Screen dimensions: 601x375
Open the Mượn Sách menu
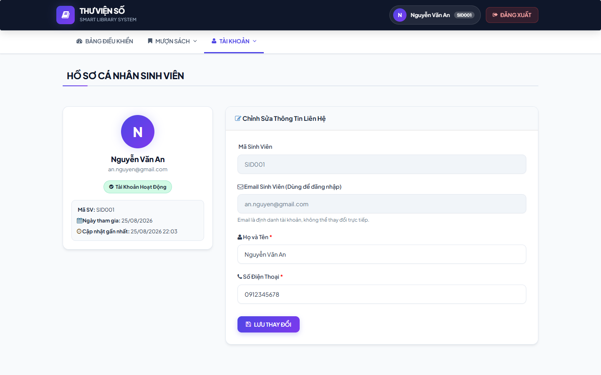[172, 41]
